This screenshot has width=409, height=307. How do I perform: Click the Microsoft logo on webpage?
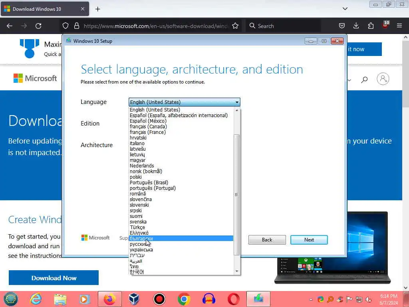(x=35, y=78)
